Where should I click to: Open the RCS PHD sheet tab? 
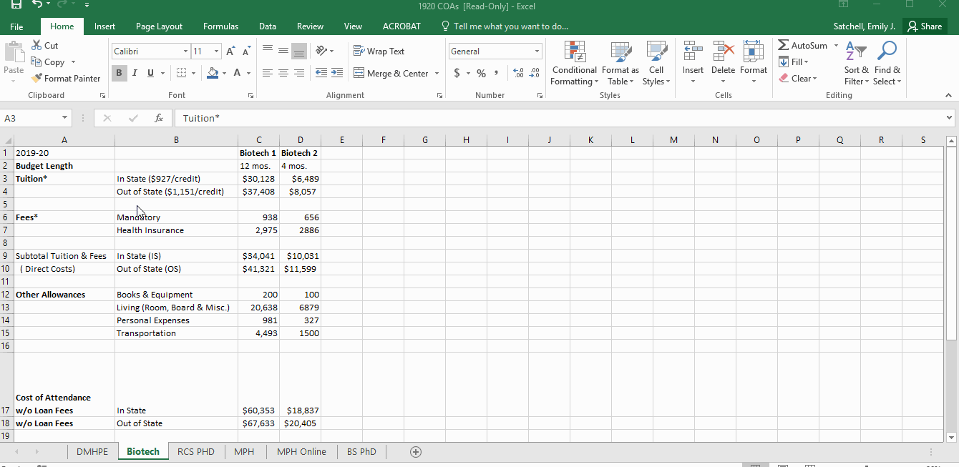click(x=195, y=451)
